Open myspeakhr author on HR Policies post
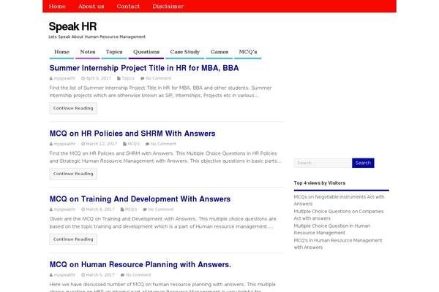439x292 pixels. pos(64,144)
